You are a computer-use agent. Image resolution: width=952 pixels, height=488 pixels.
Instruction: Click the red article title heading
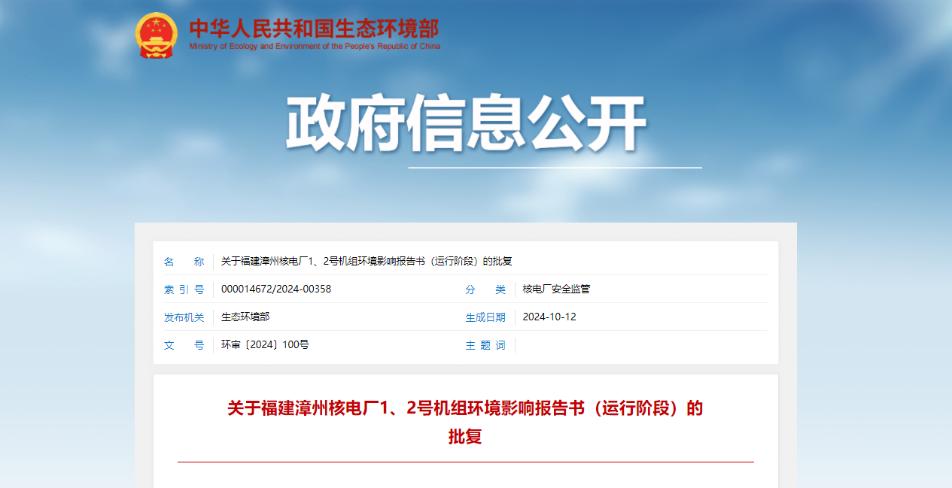pyautogui.click(x=465, y=422)
